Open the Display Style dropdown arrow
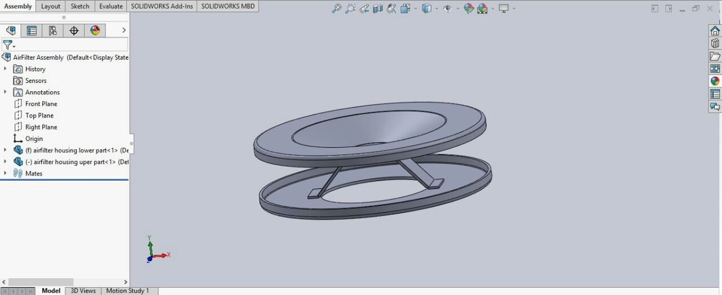Screen dimensions: 722x295 coord(437,8)
